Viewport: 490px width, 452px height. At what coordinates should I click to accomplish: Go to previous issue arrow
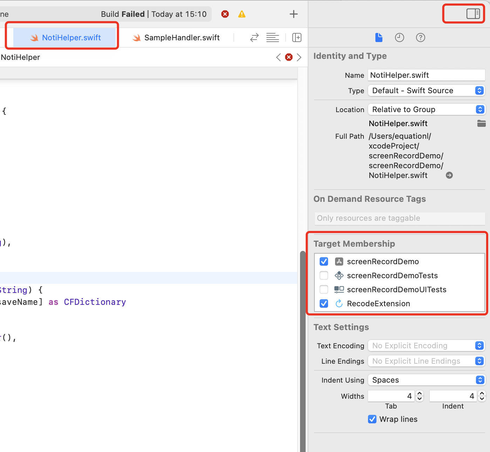[278, 57]
